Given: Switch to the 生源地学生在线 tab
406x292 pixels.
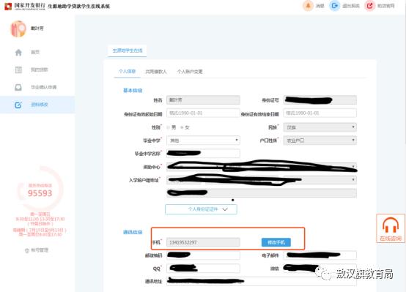Looking at the screenshot, I should coord(127,50).
